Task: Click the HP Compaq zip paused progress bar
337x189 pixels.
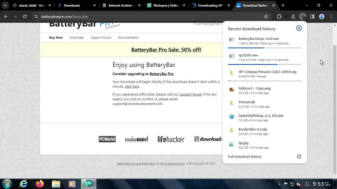Action: [x=265, y=81]
